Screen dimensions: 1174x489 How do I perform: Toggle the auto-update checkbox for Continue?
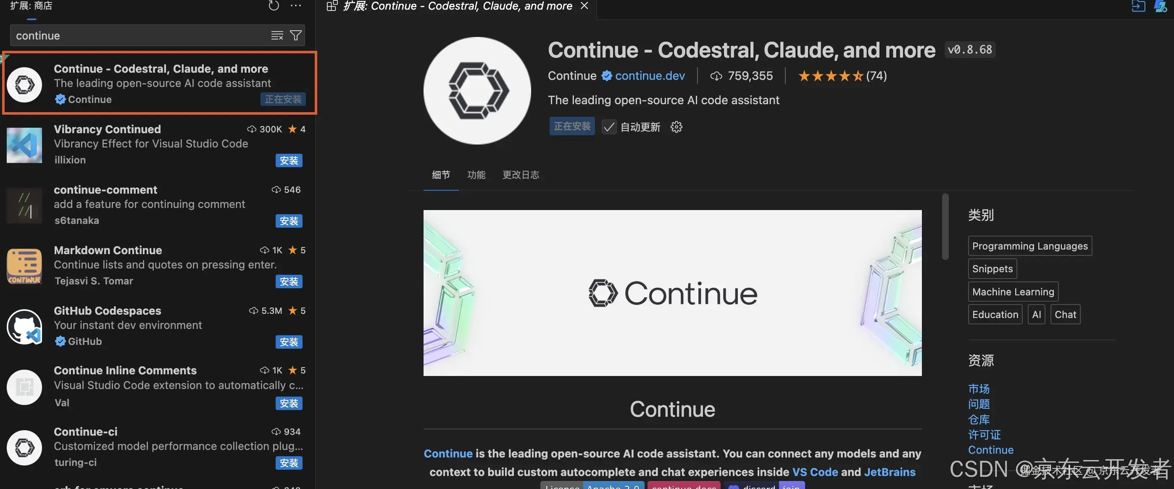[608, 126]
